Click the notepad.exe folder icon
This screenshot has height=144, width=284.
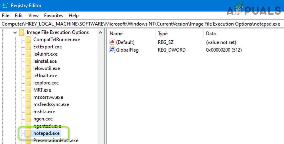point(28,133)
